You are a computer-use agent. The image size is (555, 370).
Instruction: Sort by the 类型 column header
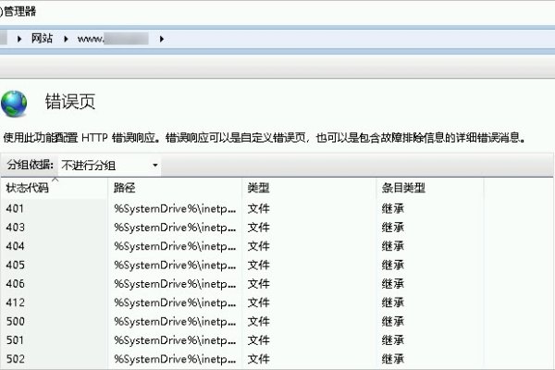(309, 188)
